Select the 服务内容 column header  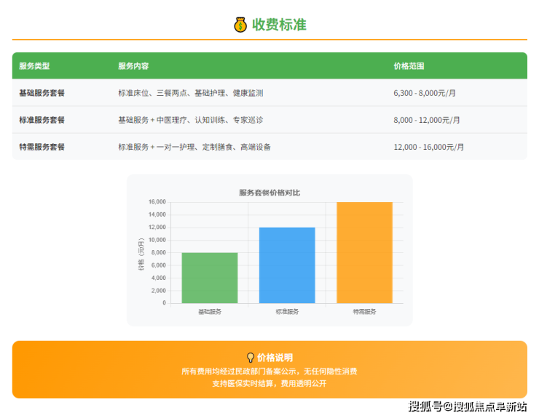click(x=133, y=66)
